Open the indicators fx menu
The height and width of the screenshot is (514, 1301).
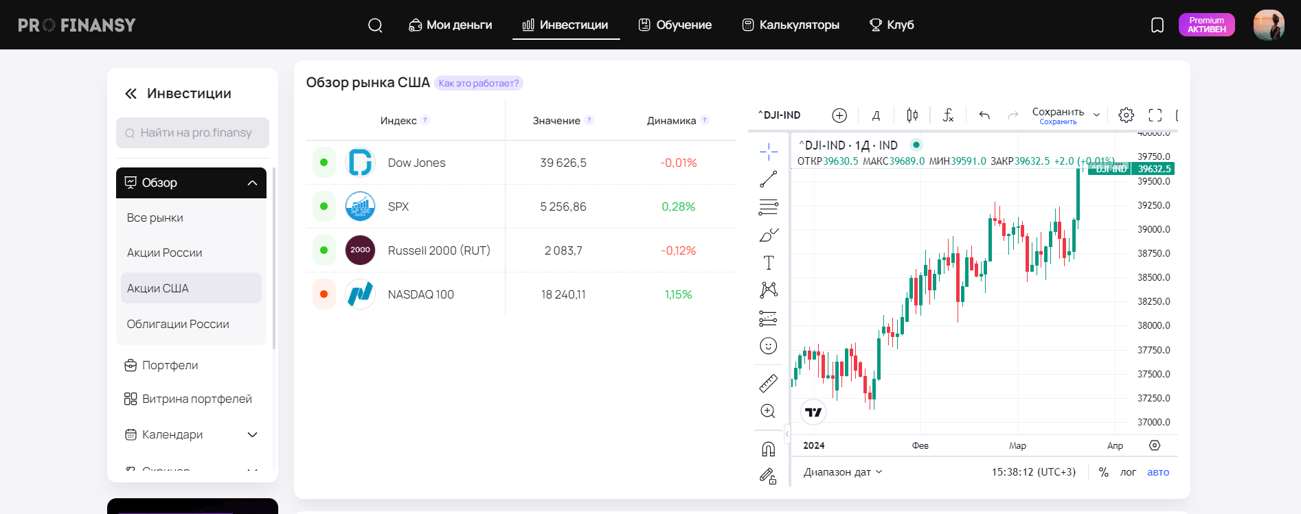[948, 115]
